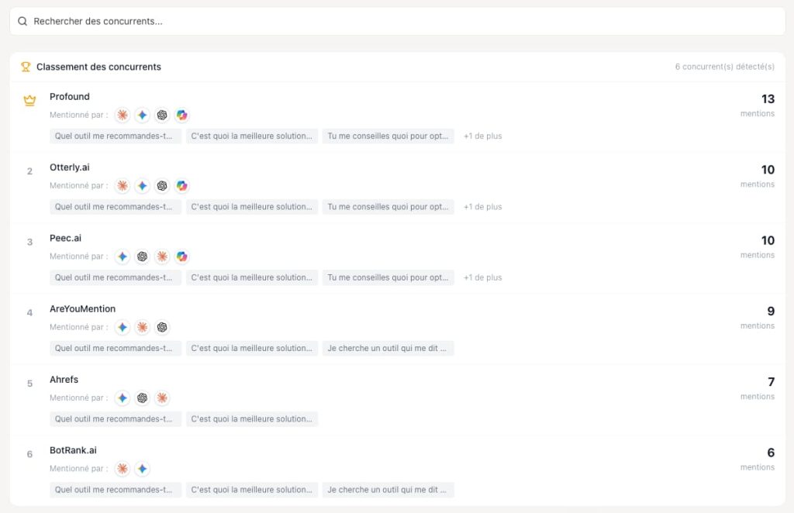Click the Copilot icon in the Profound row

point(181,115)
